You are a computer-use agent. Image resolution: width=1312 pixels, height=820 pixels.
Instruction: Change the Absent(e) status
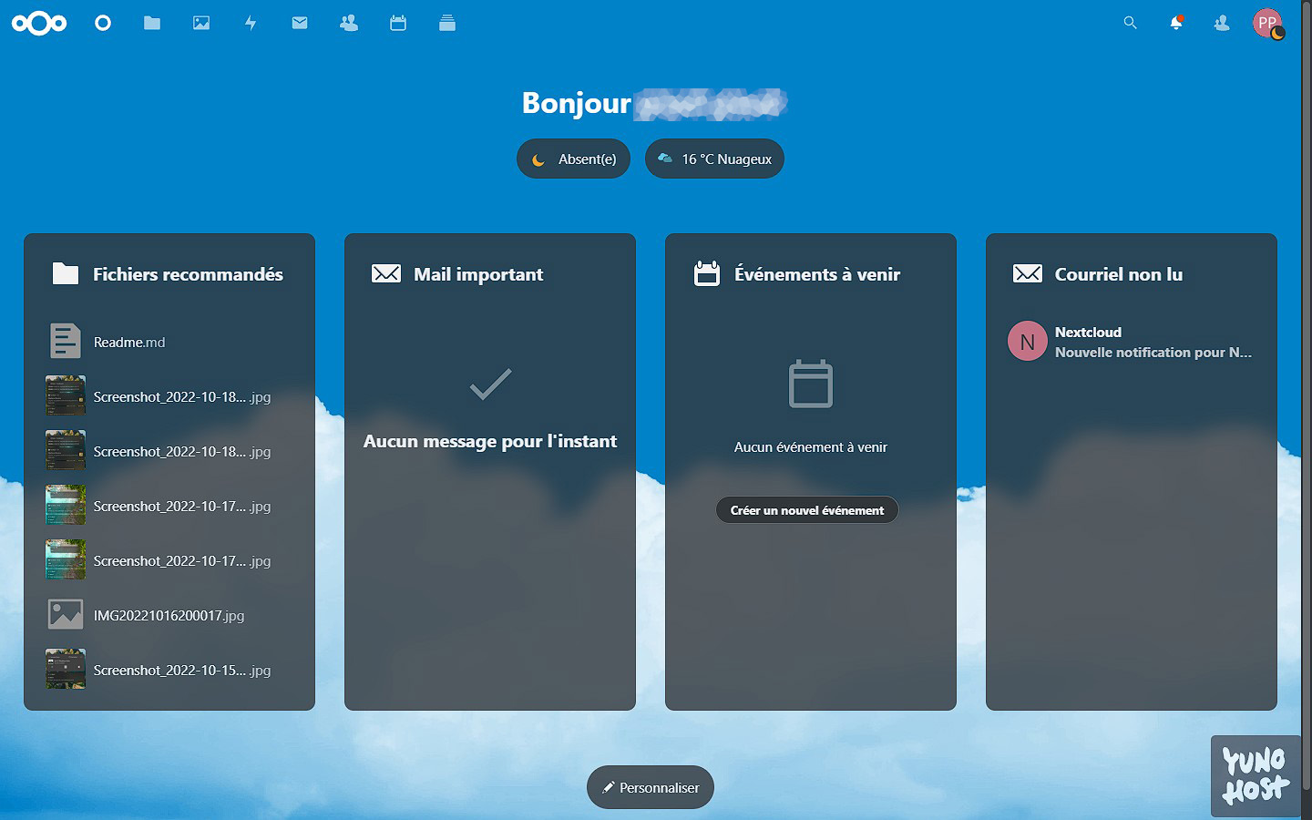pos(574,159)
